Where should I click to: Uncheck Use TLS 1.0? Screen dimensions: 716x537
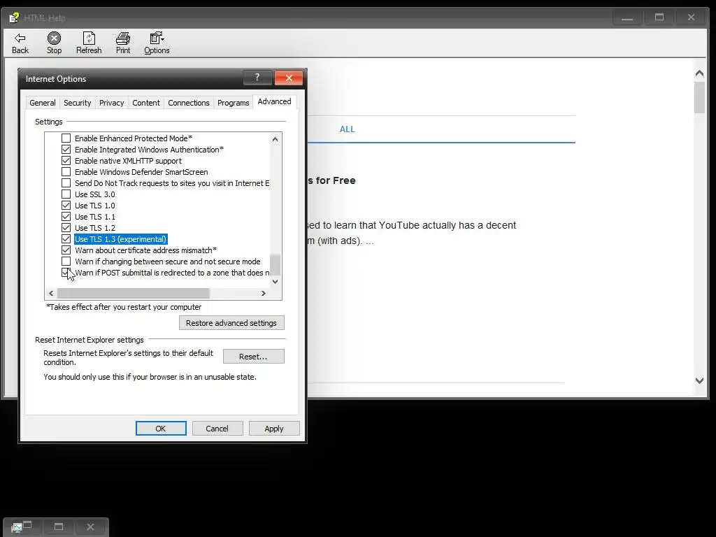(66, 206)
